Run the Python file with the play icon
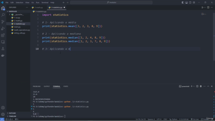This screenshot has height=121, width=215. tap(202, 7)
